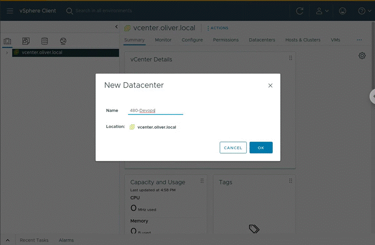Select Hosts and Clusters inventory icon
The image size is (375, 245).
(x=7, y=41)
